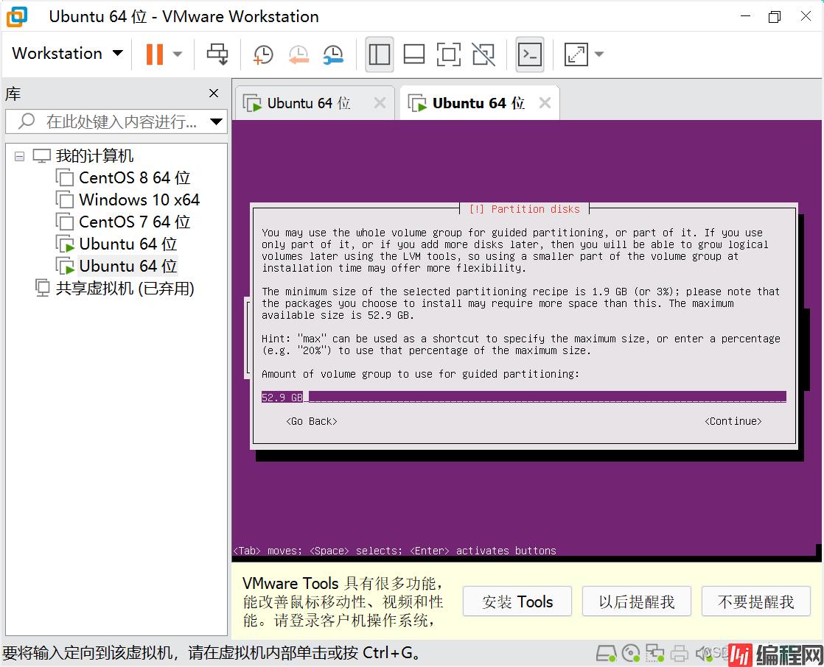Click the 以后提醒我 button
This screenshot has width=824, height=667.
[636, 602]
